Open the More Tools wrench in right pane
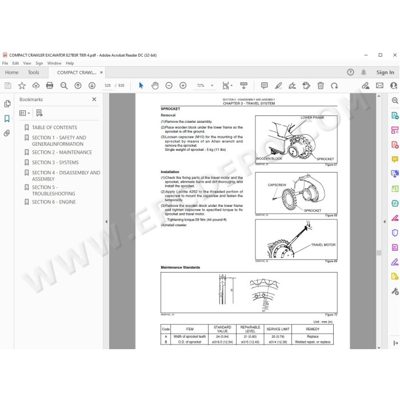This screenshot has width=400, height=400. (395, 291)
